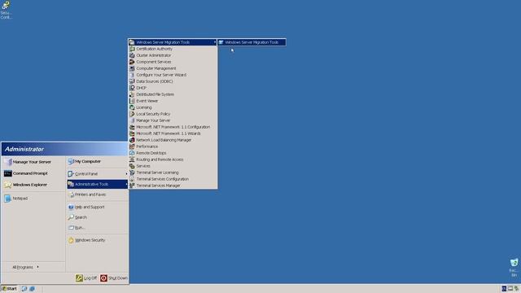Click the Windows Server Migration Tools folder icon
Viewport: 521px width, 293px height.
132,42
